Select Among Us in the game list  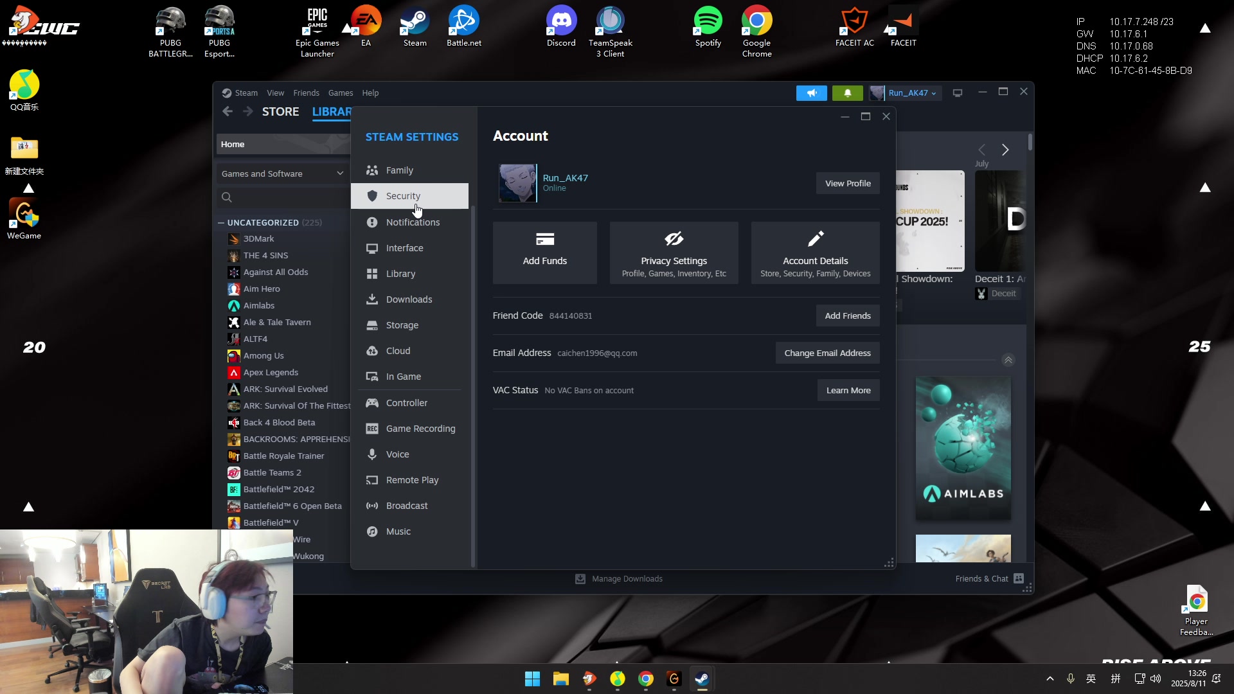[264, 356]
